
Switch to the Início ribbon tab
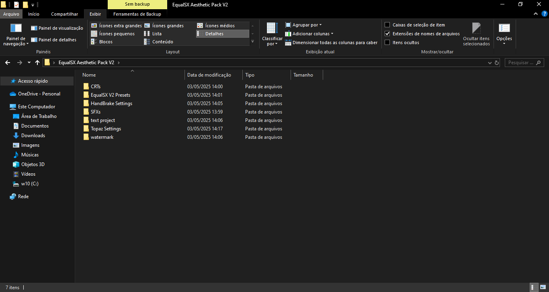(x=34, y=14)
